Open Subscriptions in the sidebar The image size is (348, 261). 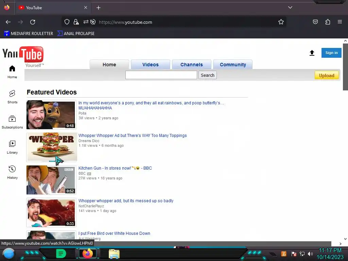click(12, 122)
